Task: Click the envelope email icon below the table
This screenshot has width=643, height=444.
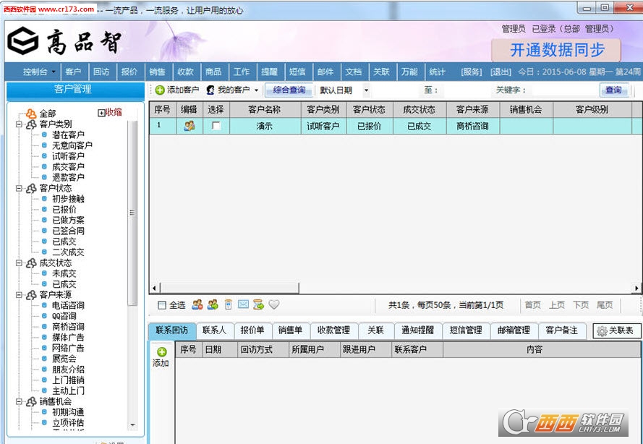Action: pyautogui.click(x=243, y=305)
